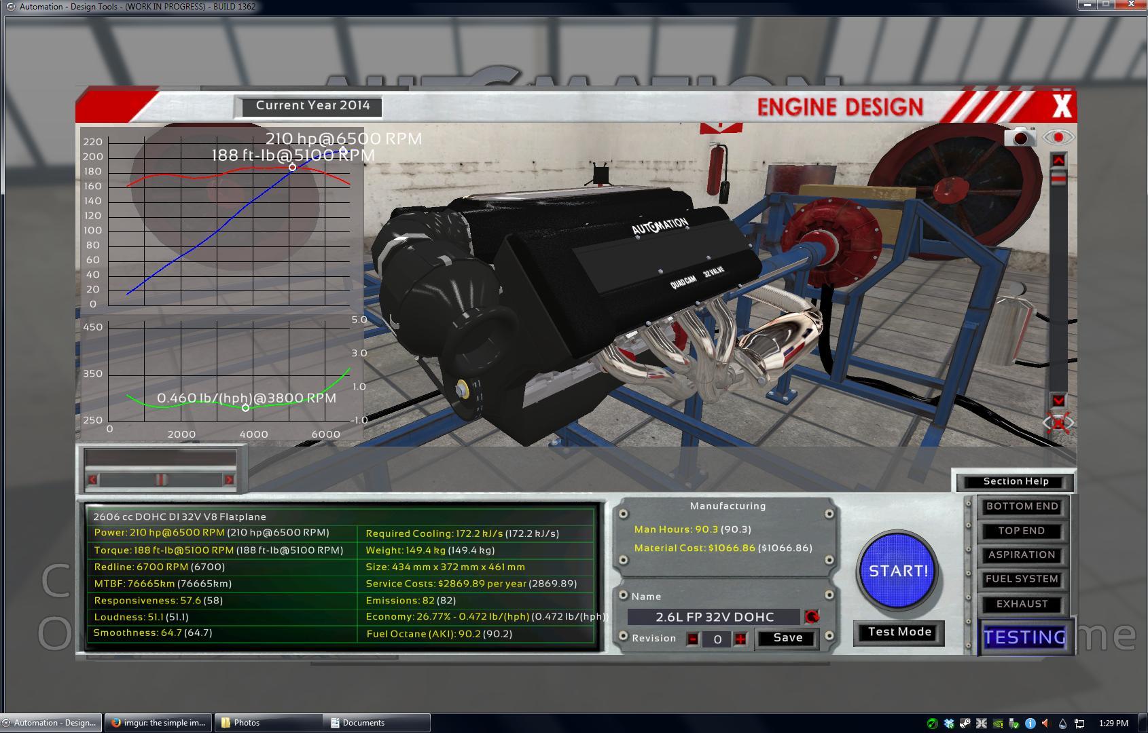This screenshot has height=733, width=1148.
Task: Open the Documents taskbar item
Action: pyautogui.click(x=377, y=723)
